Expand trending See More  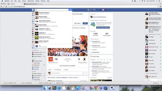point(94,75)
